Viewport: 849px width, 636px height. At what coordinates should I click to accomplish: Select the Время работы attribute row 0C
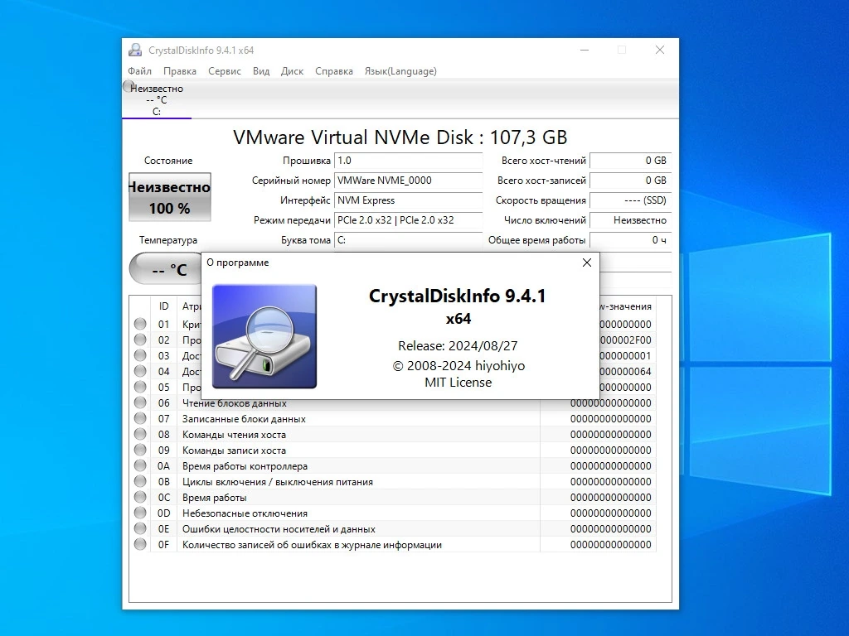click(393, 497)
